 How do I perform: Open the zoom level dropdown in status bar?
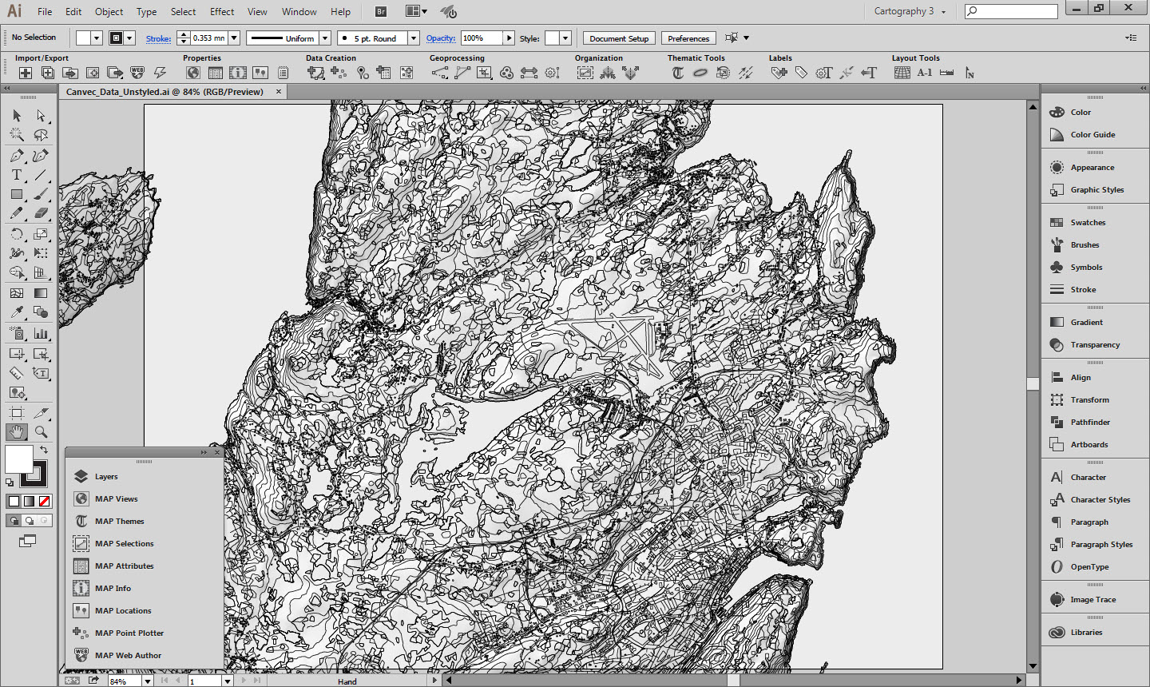tap(147, 681)
